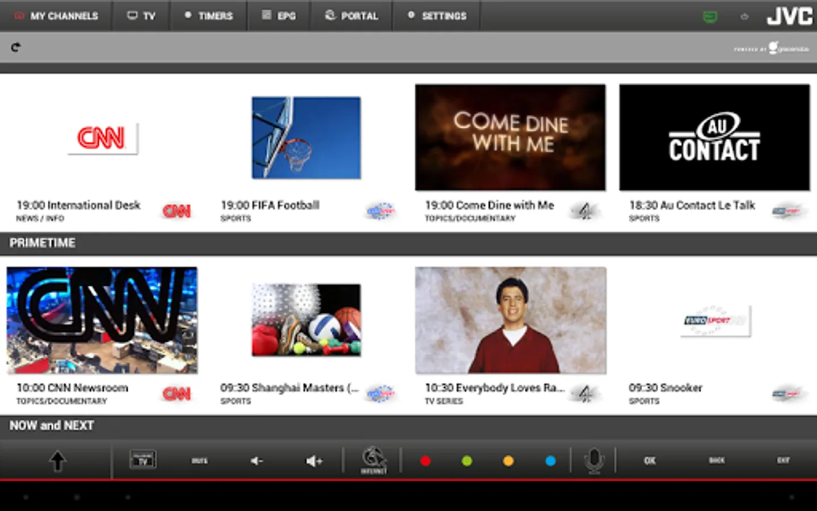This screenshot has width=817, height=511.
Task: Click the blue color button
Action: pos(550,461)
